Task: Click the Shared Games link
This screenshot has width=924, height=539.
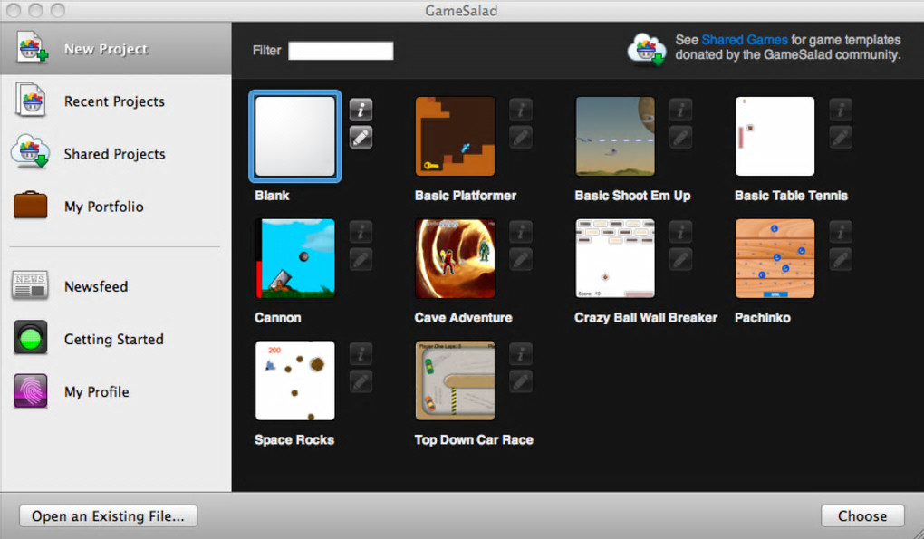Action: point(745,40)
